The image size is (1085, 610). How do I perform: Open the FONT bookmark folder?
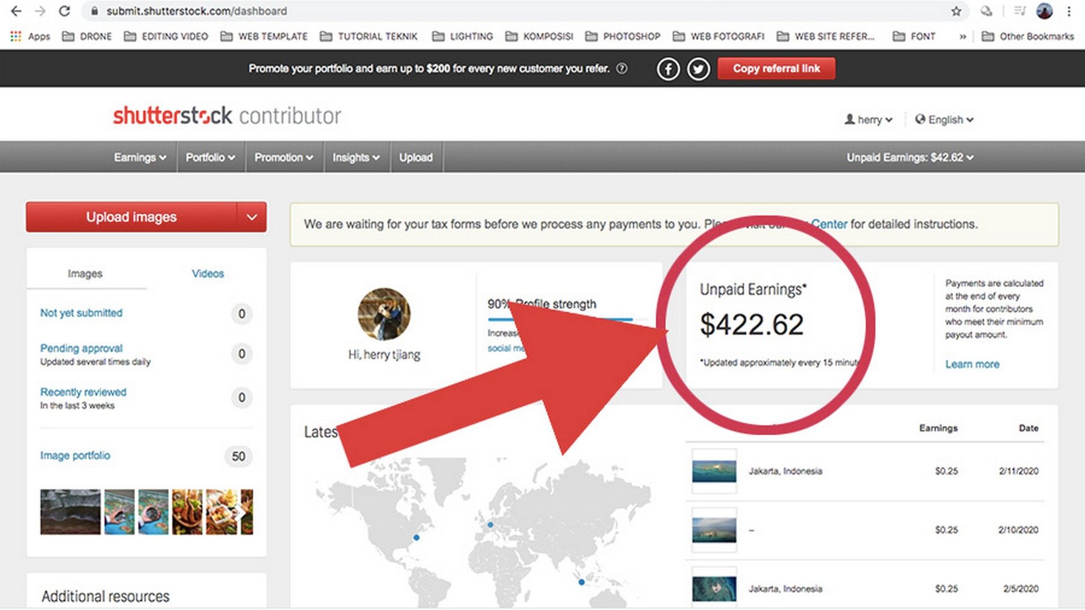tap(914, 36)
